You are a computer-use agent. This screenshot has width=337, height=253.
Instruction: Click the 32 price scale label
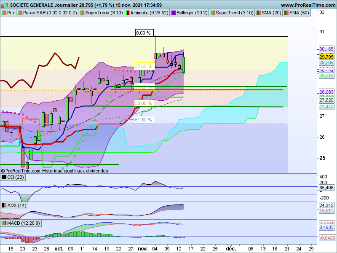[322, 13]
